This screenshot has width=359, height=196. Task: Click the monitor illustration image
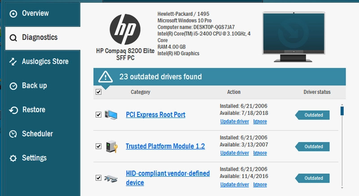(x=293, y=37)
